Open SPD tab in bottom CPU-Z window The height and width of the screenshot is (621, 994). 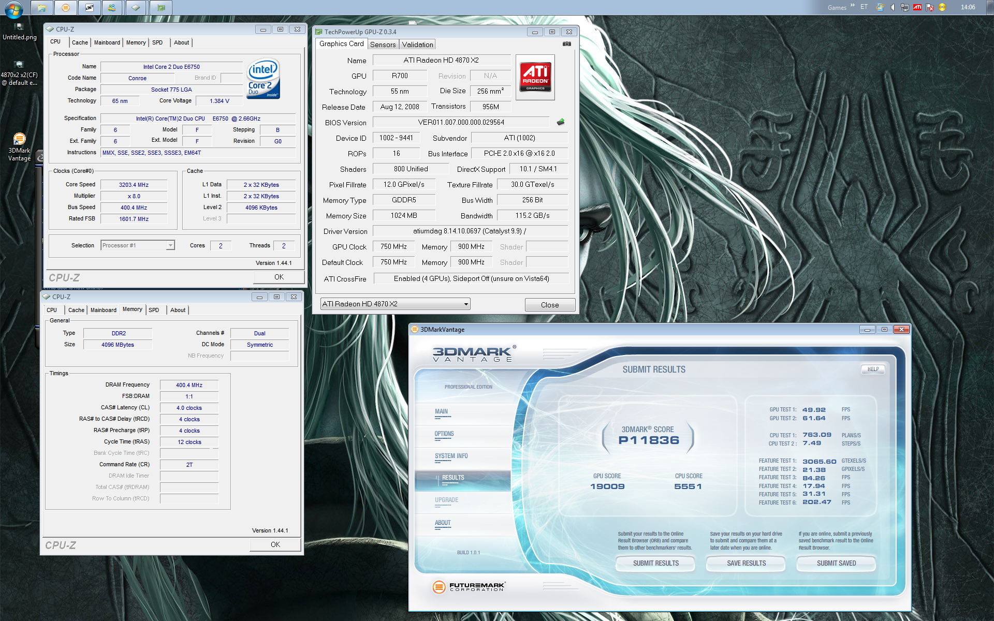(154, 310)
